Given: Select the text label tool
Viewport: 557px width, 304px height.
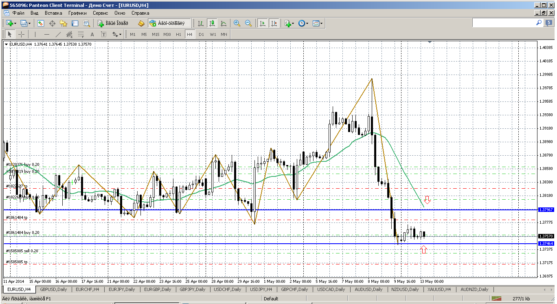Looking at the screenshot, I should coord(92,34).
